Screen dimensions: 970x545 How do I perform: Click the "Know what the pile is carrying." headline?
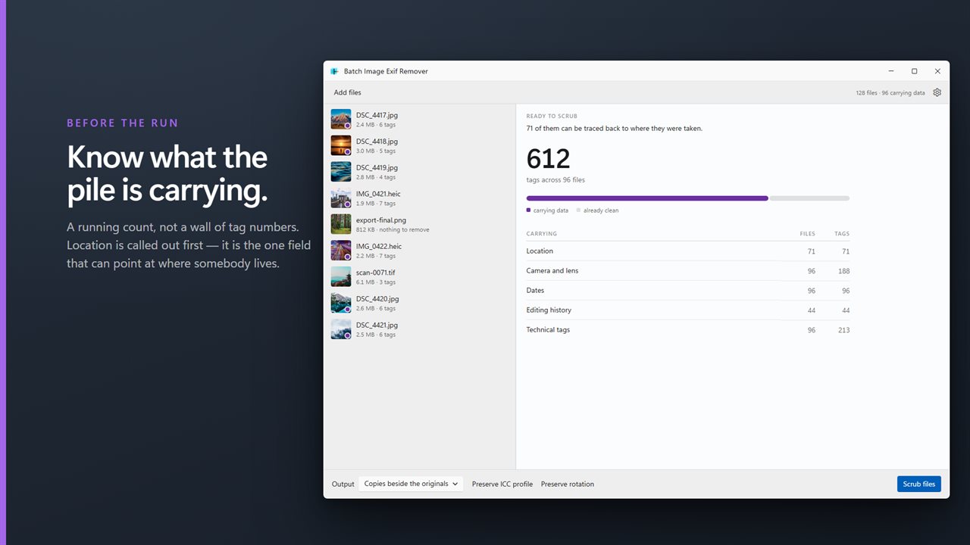click(x=167, y=175)
